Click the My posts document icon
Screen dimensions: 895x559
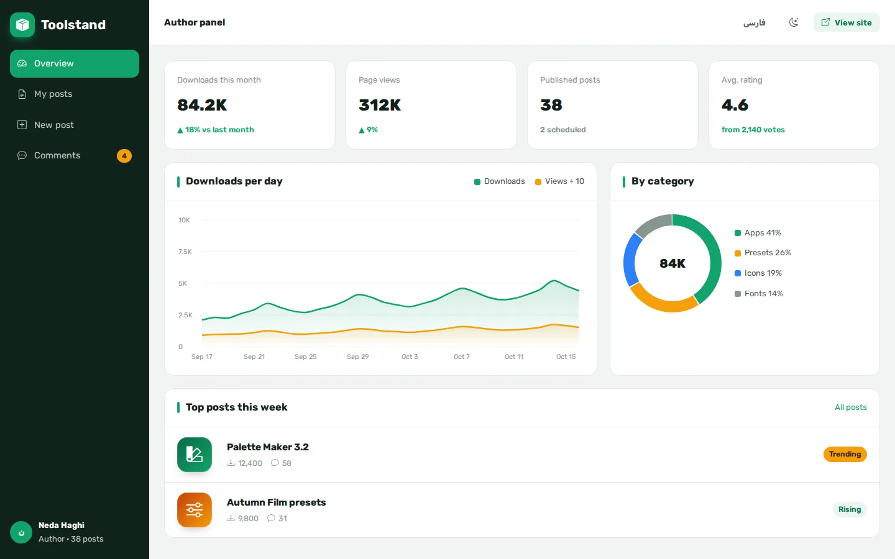[x=22, y=94]
